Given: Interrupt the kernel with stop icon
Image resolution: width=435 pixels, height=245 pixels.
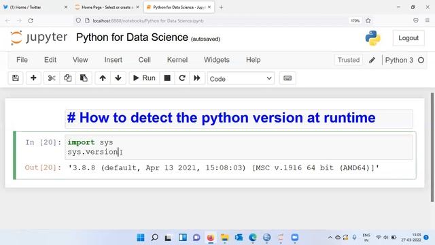Looking at the screenshot, I should point(167,78).
